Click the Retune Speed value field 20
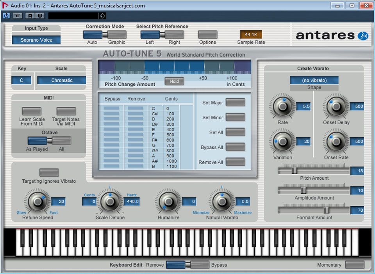The width and height of the screenshot is (375, 274). (58, 202)
